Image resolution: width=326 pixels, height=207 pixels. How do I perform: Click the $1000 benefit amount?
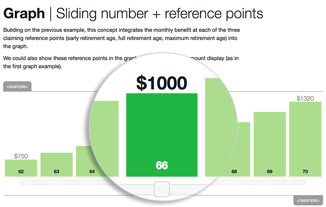click(x=162, y=83)
